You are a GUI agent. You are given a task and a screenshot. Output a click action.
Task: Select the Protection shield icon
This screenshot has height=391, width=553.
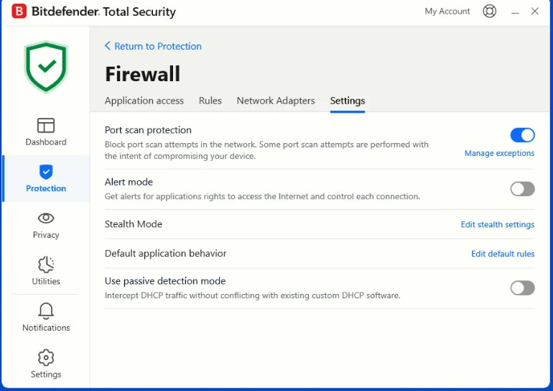pos(46,172)
